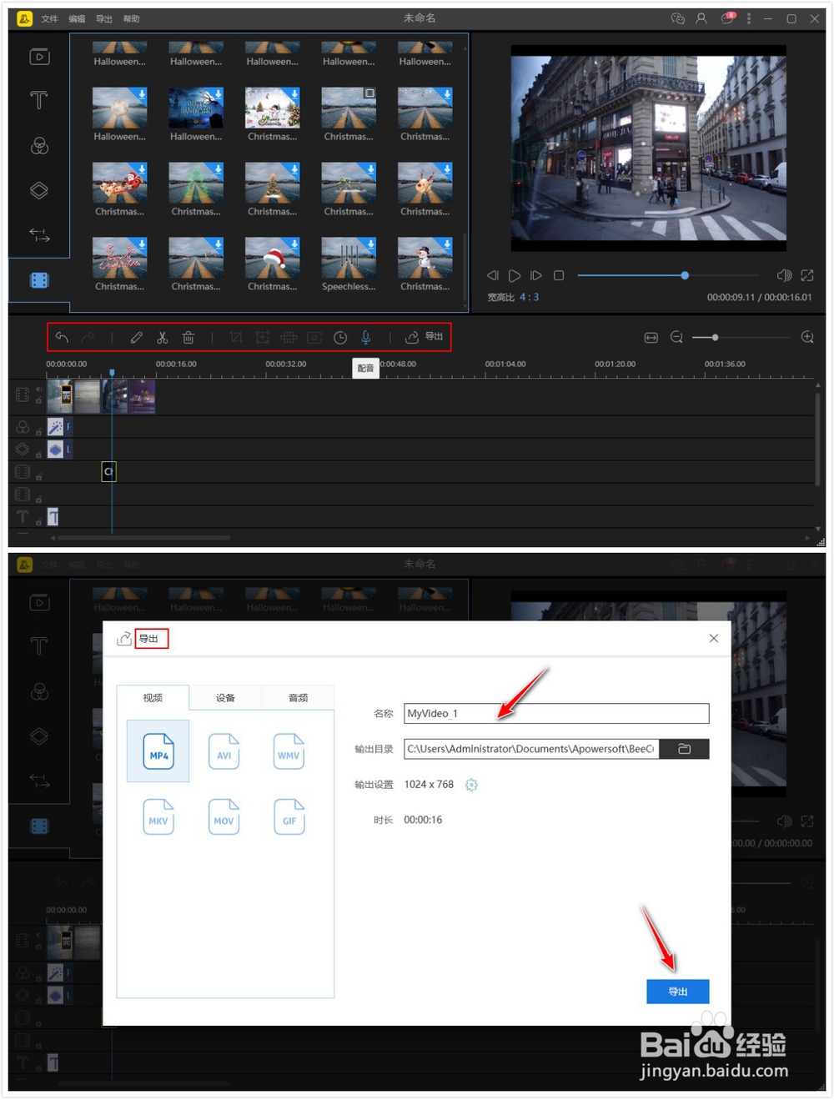Click the blue 导出 button in the export dialog
The width and height of the screenshot is (834, 1100).
[677, 992]
